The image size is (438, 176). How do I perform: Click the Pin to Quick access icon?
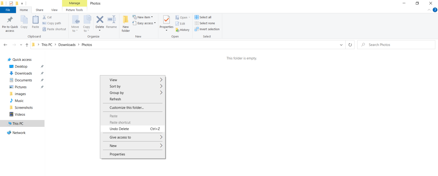10,20
